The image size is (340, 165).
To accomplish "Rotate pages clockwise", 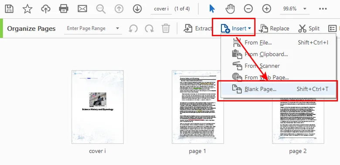I will (x=150, y=29).
